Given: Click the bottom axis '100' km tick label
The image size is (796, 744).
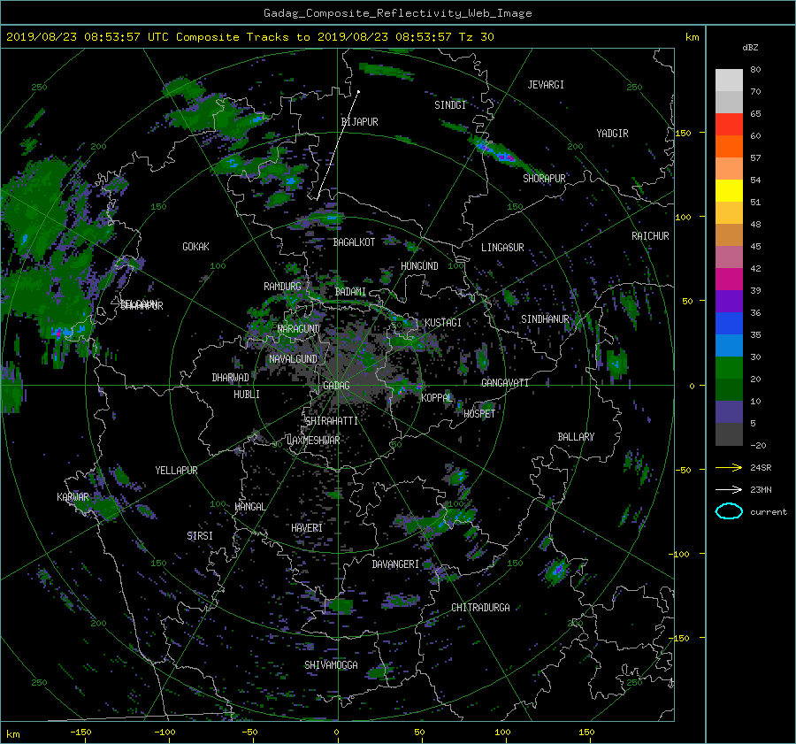Looking at the screenshot, I should (x=502, y=732).
